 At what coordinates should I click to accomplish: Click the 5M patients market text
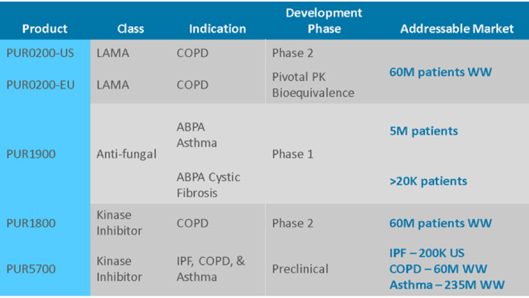point(423,131)
